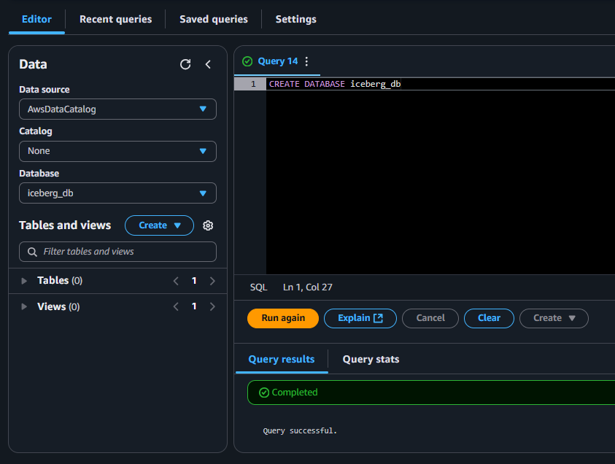
Task: Go to previous page of Tables
Action: point(176,281)
